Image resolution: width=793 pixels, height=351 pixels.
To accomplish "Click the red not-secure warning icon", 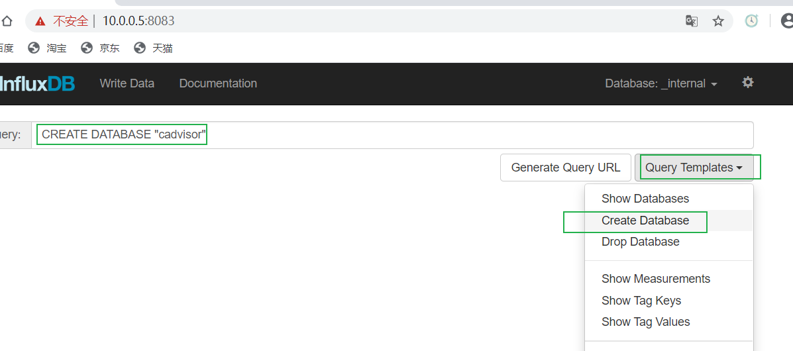I will [x=40, y=21].
